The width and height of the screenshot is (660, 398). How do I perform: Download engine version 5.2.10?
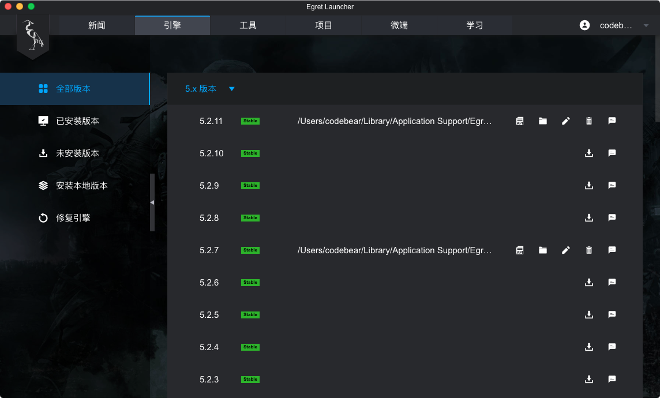click(x=589, y=153)
